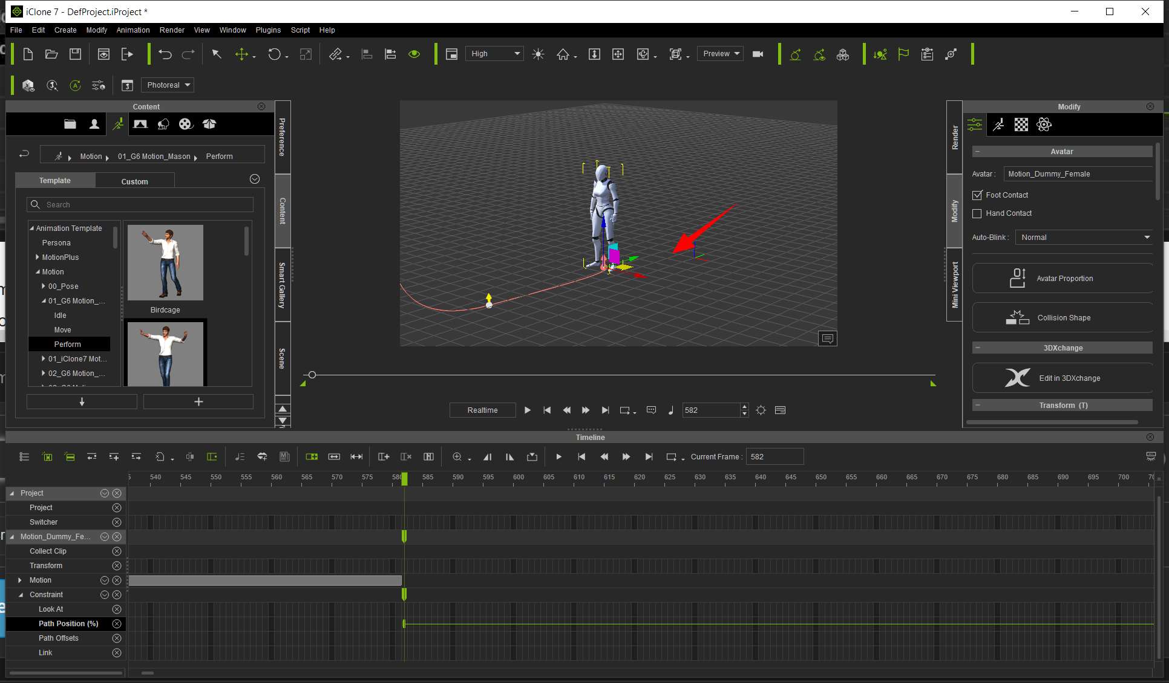Open the Photoreal render dropdown
The height and width of the screenshot is (683, 1169).
click(x=168, y=85)
